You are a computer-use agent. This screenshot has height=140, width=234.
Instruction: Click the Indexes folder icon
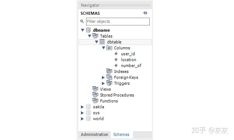point(109,71)
